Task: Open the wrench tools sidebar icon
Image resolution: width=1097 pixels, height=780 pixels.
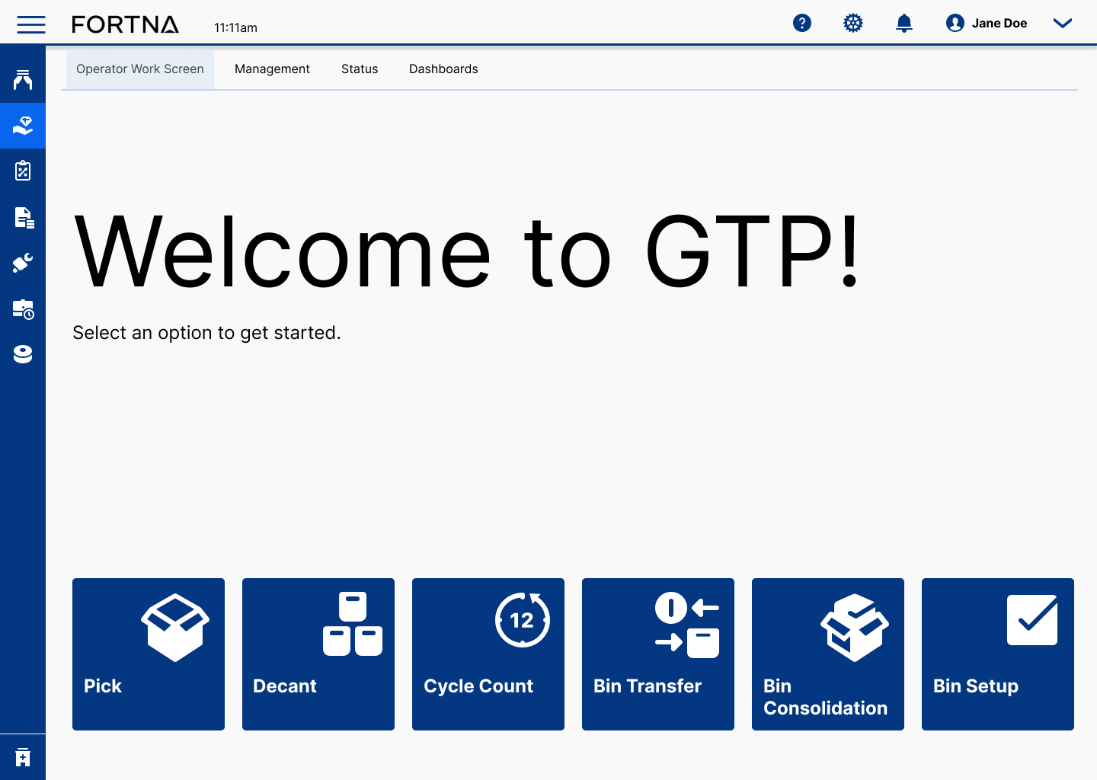Action: 23,263
